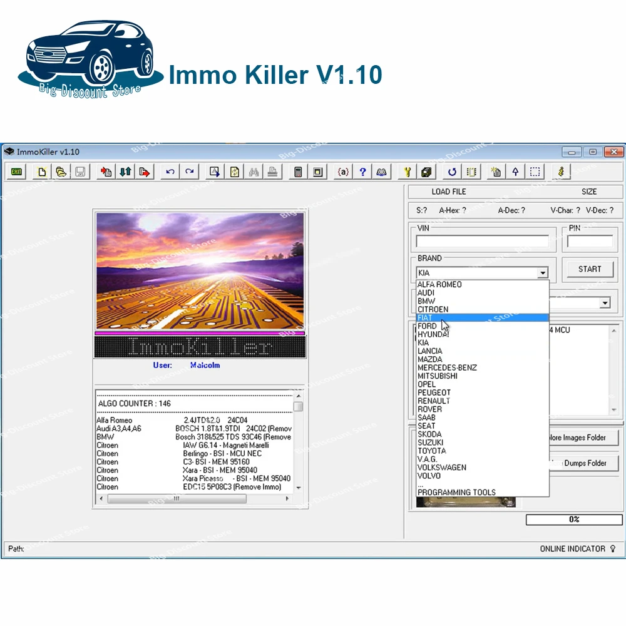Open the Explore Images Folder button
Screen dimensions: 626x626
pos(583,438)
